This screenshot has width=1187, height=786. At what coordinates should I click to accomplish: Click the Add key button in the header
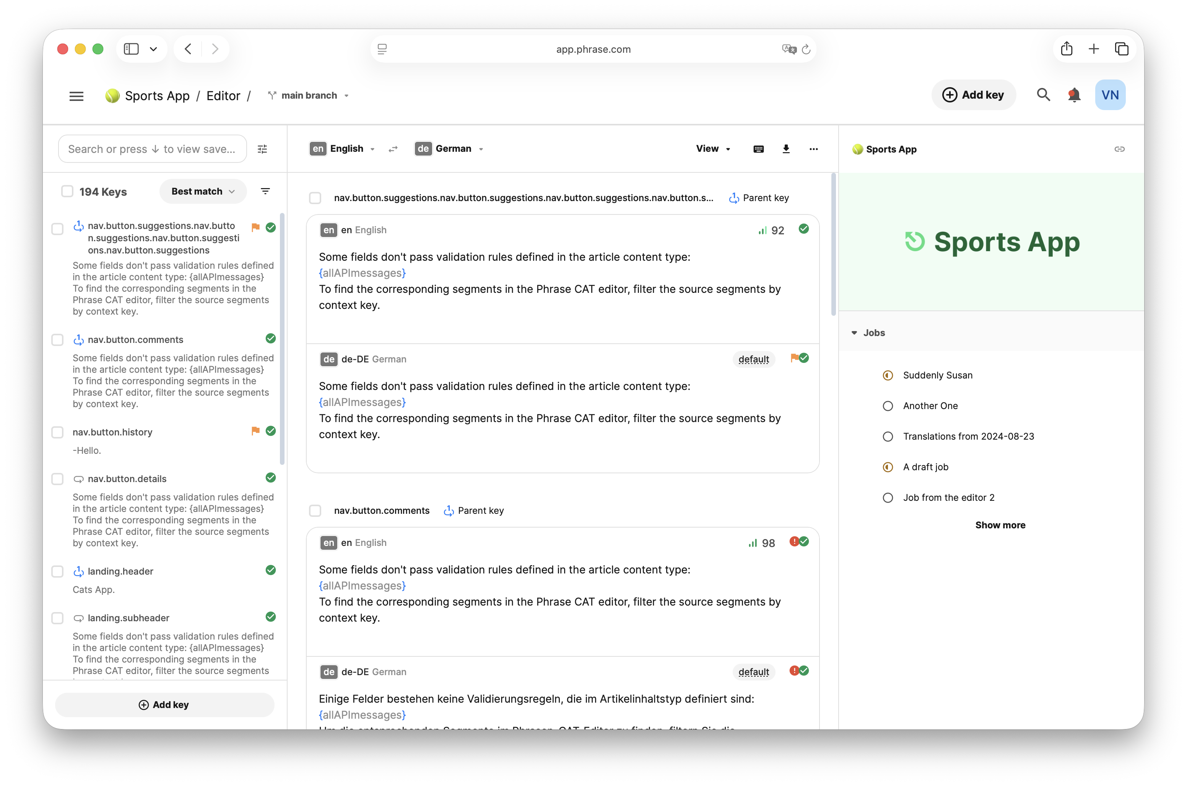(973, 95)
